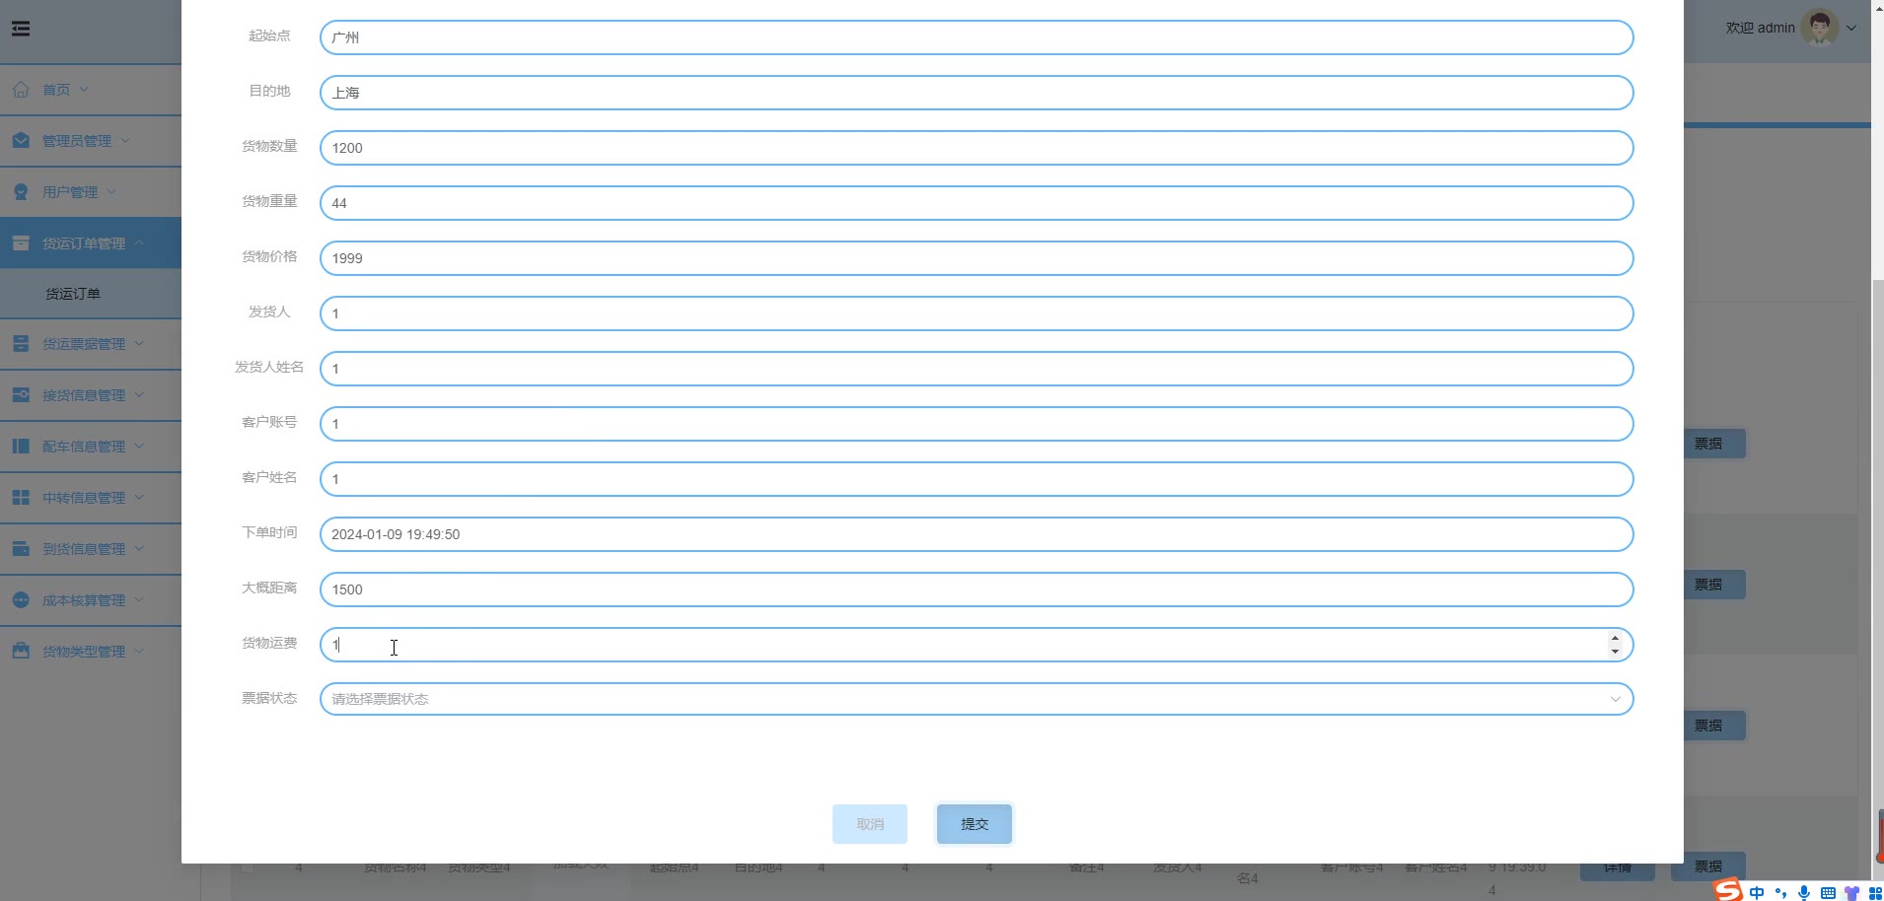1884x901 pixels.
Task: Expand the 成本核算管理 menu chevron
Action: tap(139, 599)
